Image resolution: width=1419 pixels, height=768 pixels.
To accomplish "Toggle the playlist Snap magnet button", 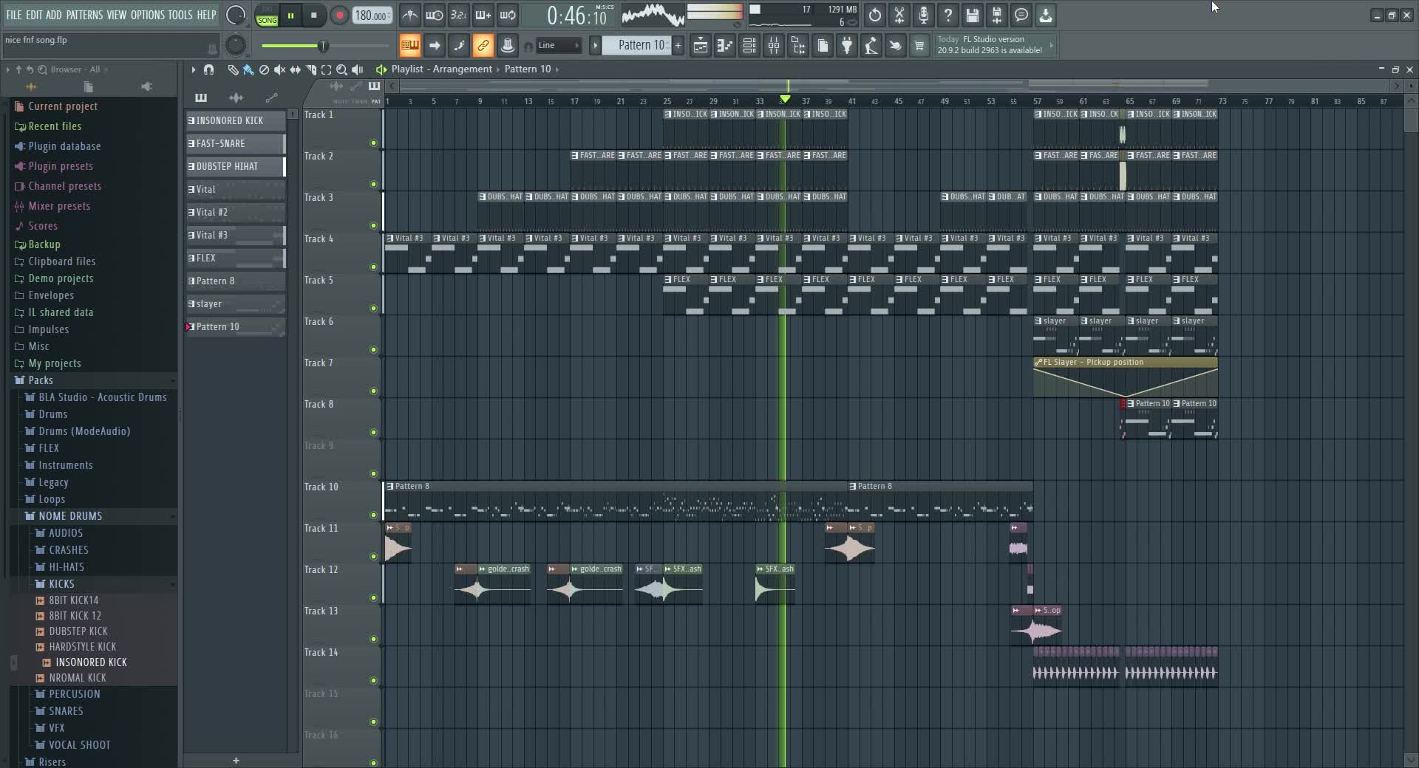I will (x=208, y=69).
